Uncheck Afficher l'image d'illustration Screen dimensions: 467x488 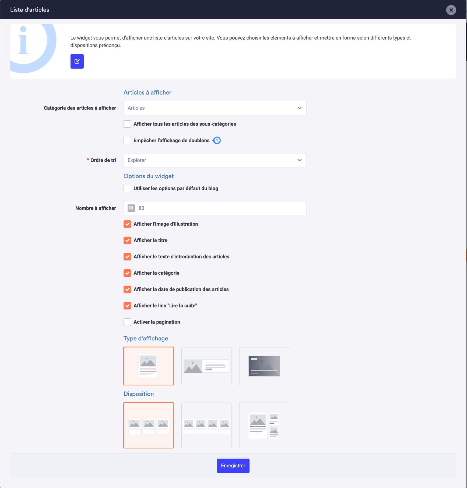[x=127, y=224]
